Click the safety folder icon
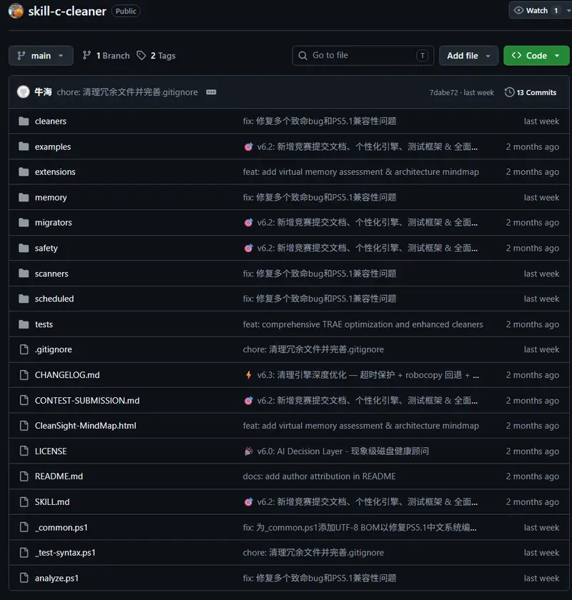 24,248
